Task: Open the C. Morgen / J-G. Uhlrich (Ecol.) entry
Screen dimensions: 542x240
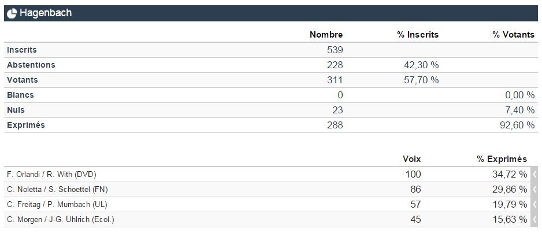Action: [x=61, y=219]
